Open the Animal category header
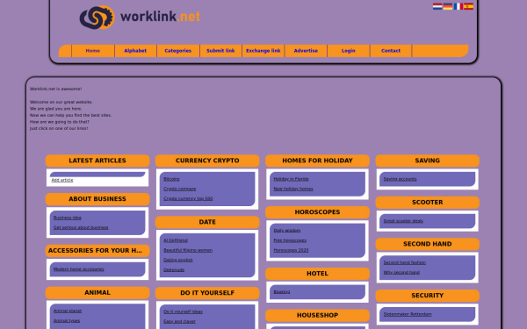The image size is (527, 329). [x=97, y=293]
